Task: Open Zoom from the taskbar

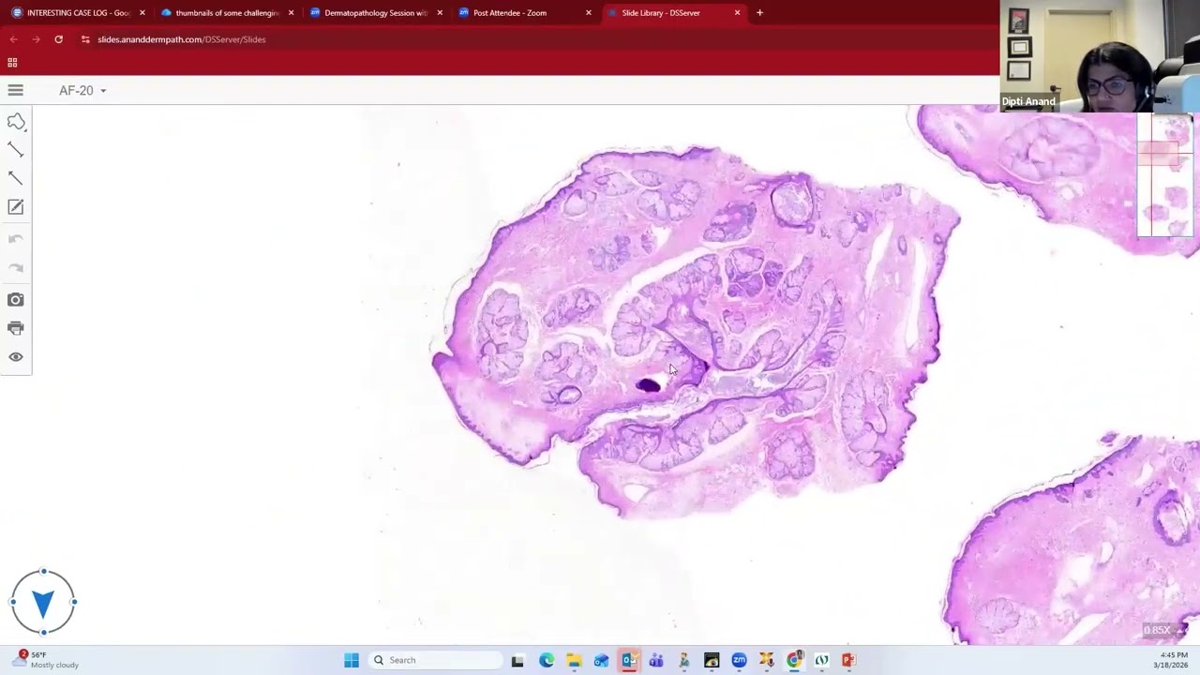Action: (739, 660)
